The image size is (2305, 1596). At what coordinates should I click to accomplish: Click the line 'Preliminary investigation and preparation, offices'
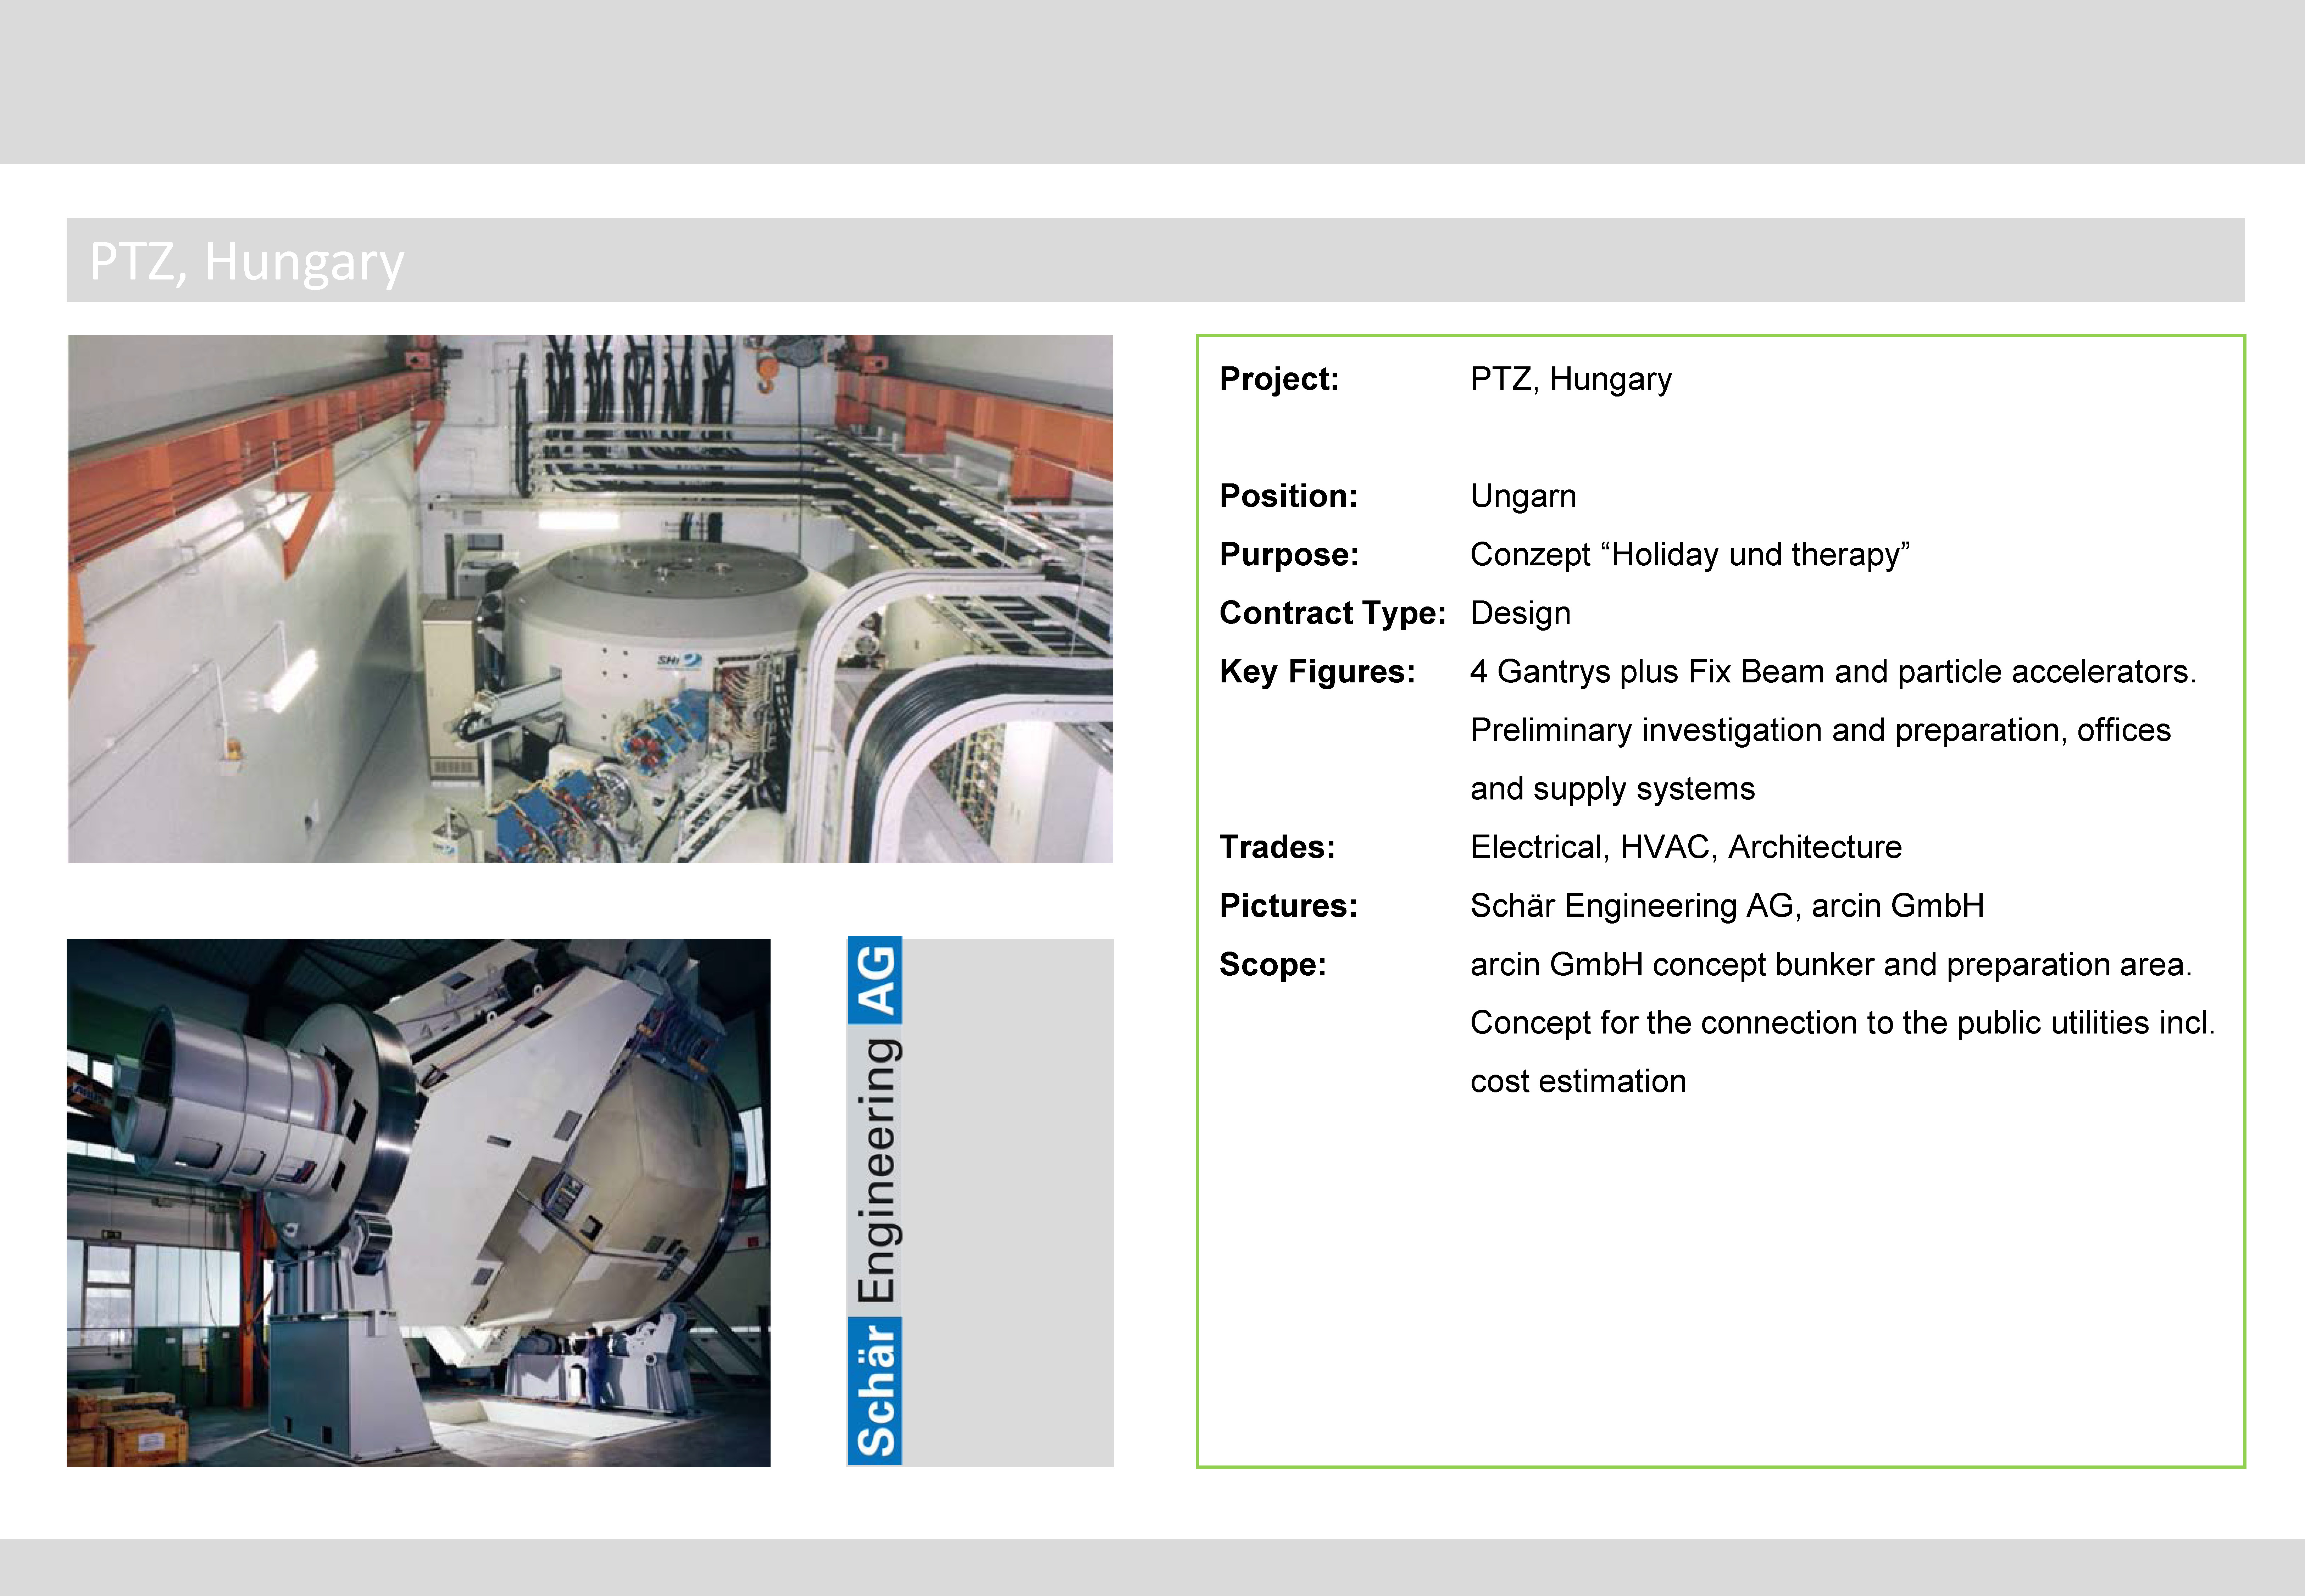point(1820,731)
